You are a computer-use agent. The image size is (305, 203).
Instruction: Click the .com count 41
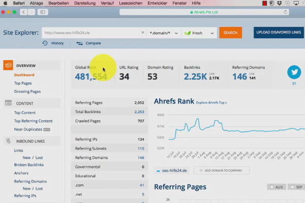pyautogui.click(x=142, y=185)
